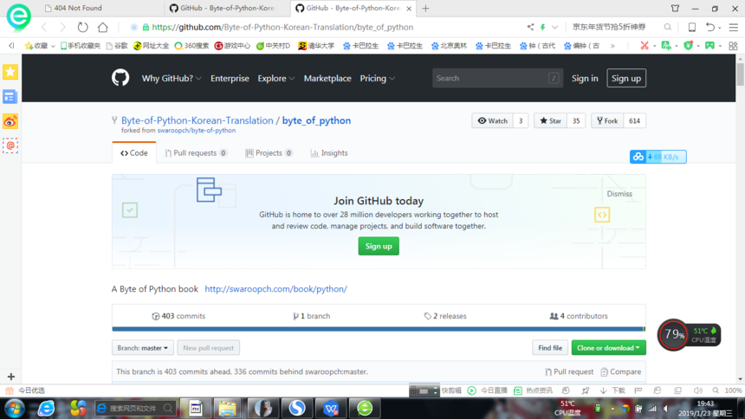The image size is (745, 419).
Task: Click the address bar search magnifier icon
Action: click(668, 27)
